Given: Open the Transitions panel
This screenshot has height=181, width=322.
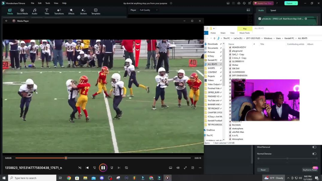Looking at the screenshot, I should pyautogui.click(x=59, y=11).
